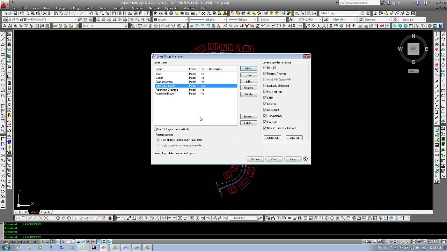The height and width of the screenshot is (251, 447).
Task: Open File Explorer from the taskbar
Action: click(29, 248)
